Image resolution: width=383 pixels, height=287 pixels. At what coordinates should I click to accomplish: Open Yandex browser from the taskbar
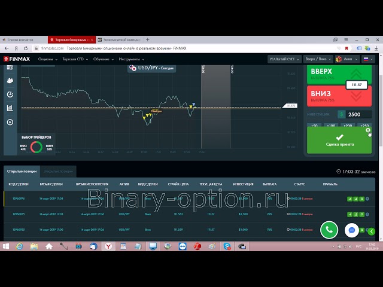click(110, 246)
